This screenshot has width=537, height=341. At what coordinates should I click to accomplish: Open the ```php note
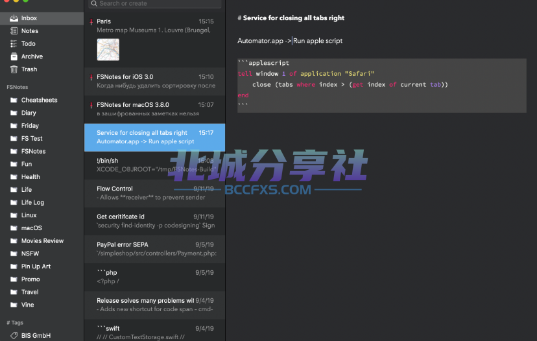155,277
